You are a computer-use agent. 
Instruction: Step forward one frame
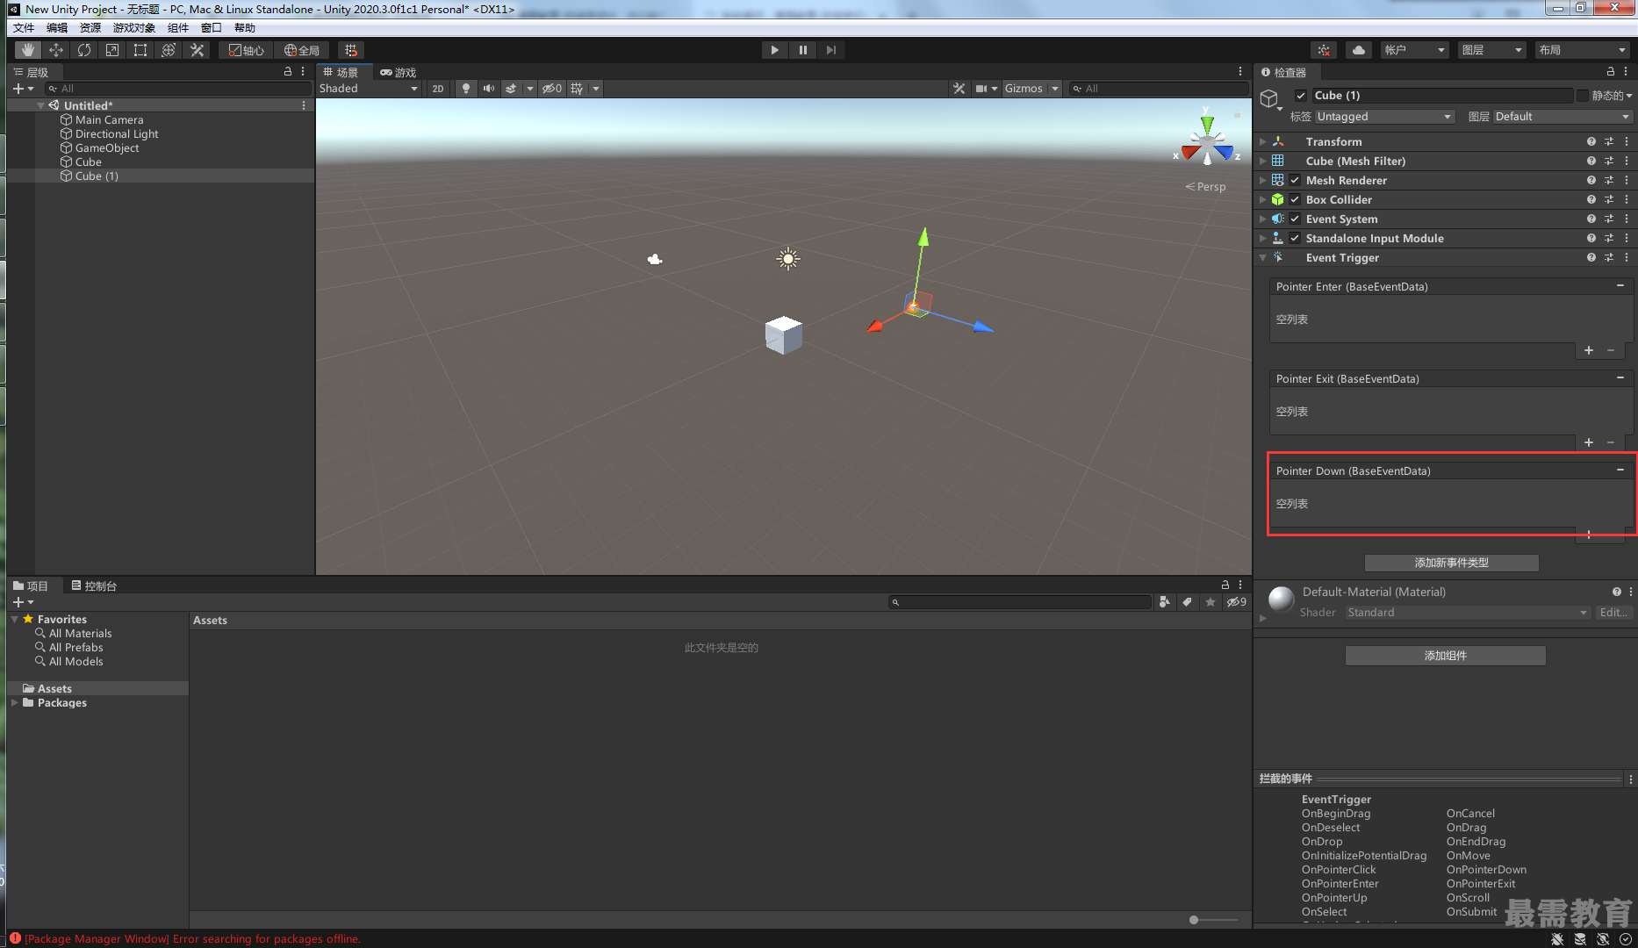coord(830,50)
